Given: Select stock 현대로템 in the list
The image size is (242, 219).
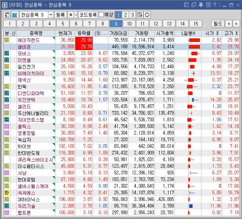Looking at the screenshot, I should pos(27,180).
